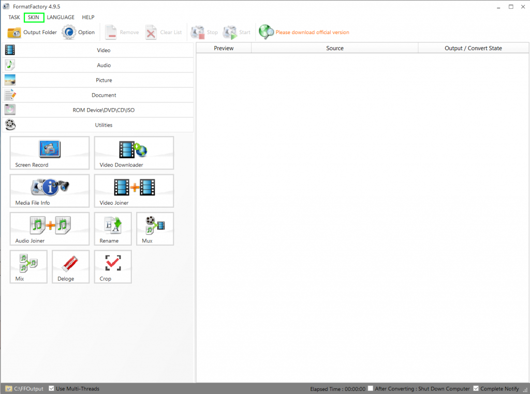This screenshot has width=530, height=394.
Task: Enable After Converting: Shut Down Computer
Action: click(371, 388)
